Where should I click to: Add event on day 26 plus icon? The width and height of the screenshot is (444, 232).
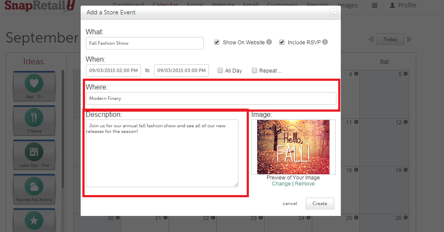click(x=405, y=218)
